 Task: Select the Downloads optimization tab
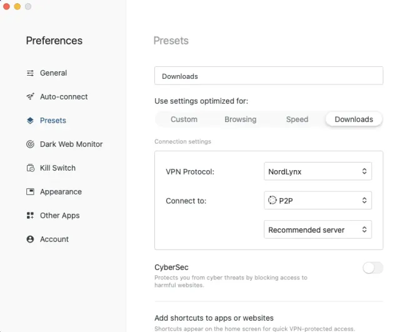(x=354, y=119)
